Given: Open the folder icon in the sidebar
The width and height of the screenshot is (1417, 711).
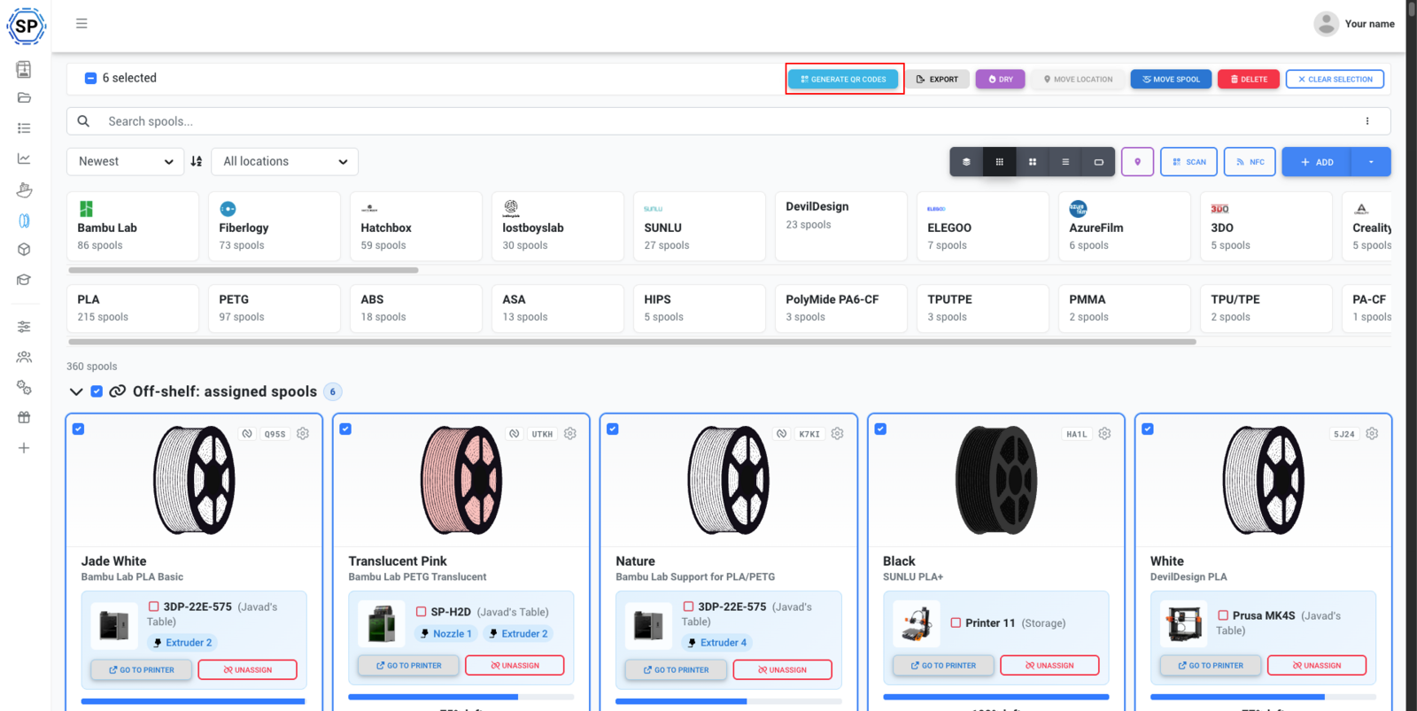Looking at the screenshot, I should click(x=24, y=98).
